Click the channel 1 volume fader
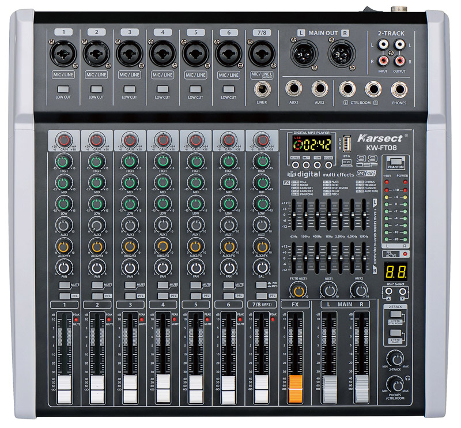Viewport: 461px width, 428px height. point(65,389)
